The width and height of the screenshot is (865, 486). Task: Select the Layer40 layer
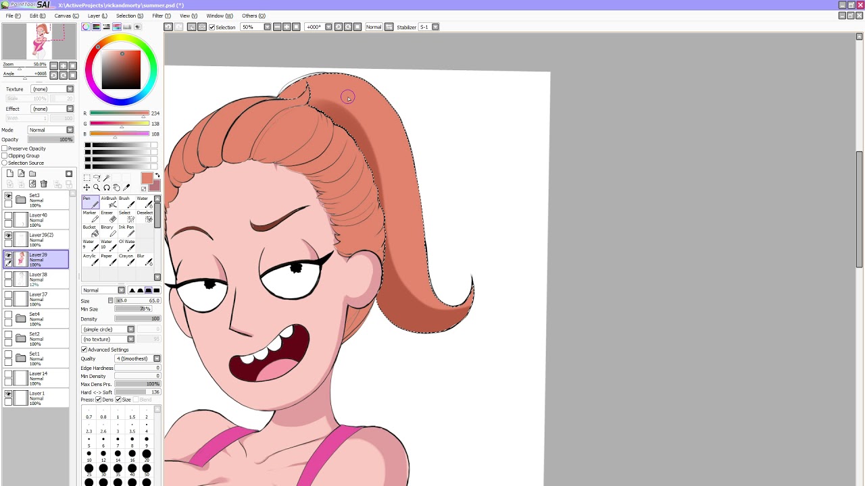(36, 220)
